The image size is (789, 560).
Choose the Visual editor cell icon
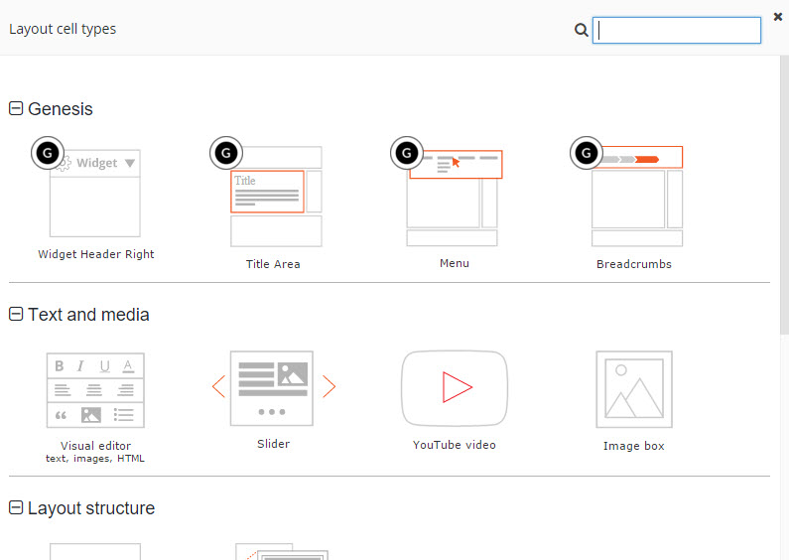pos(95,390)
